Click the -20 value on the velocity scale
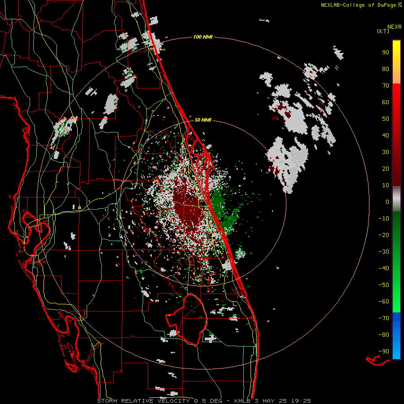This screenshot has height=404, width=404. tap(384, 235)
